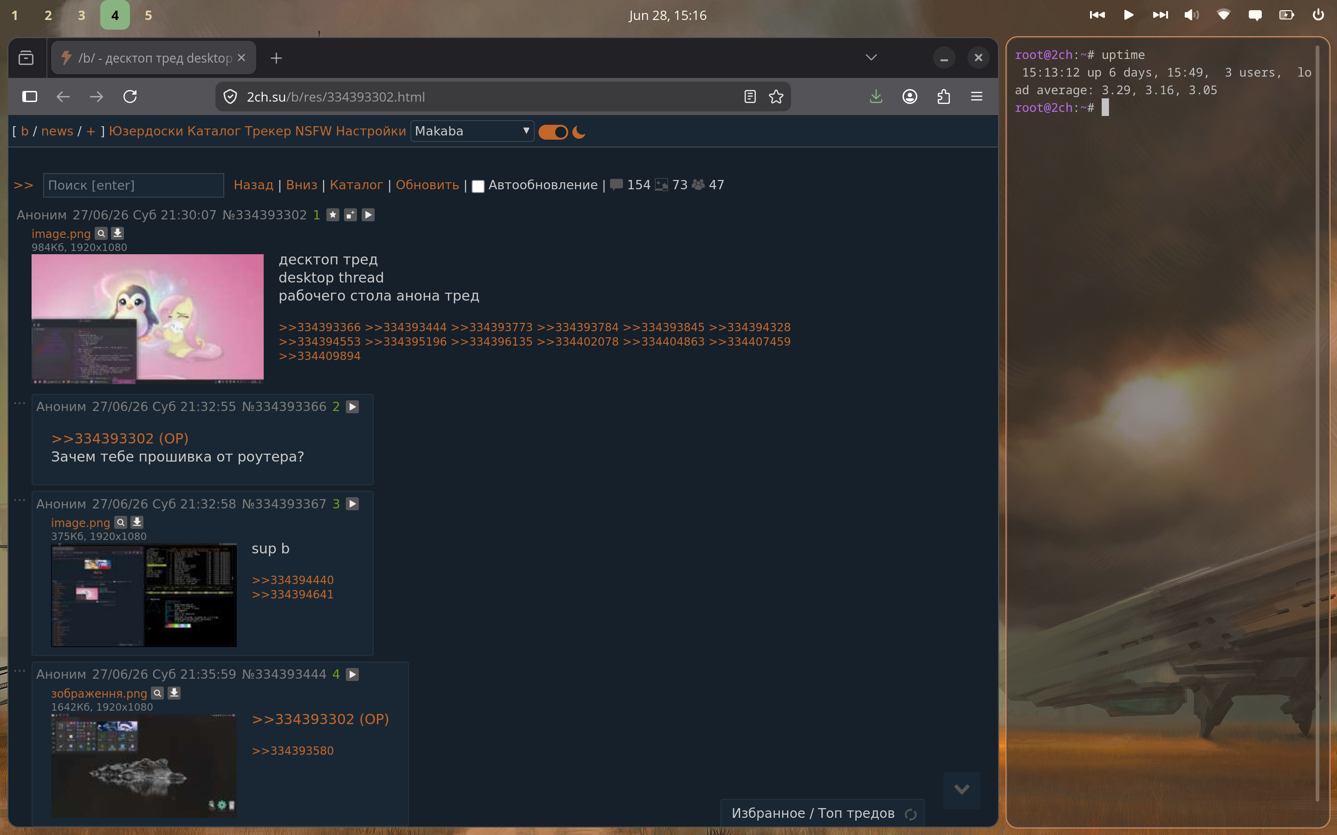
Task: Open the power menu icon
Action: (1318, 15)
